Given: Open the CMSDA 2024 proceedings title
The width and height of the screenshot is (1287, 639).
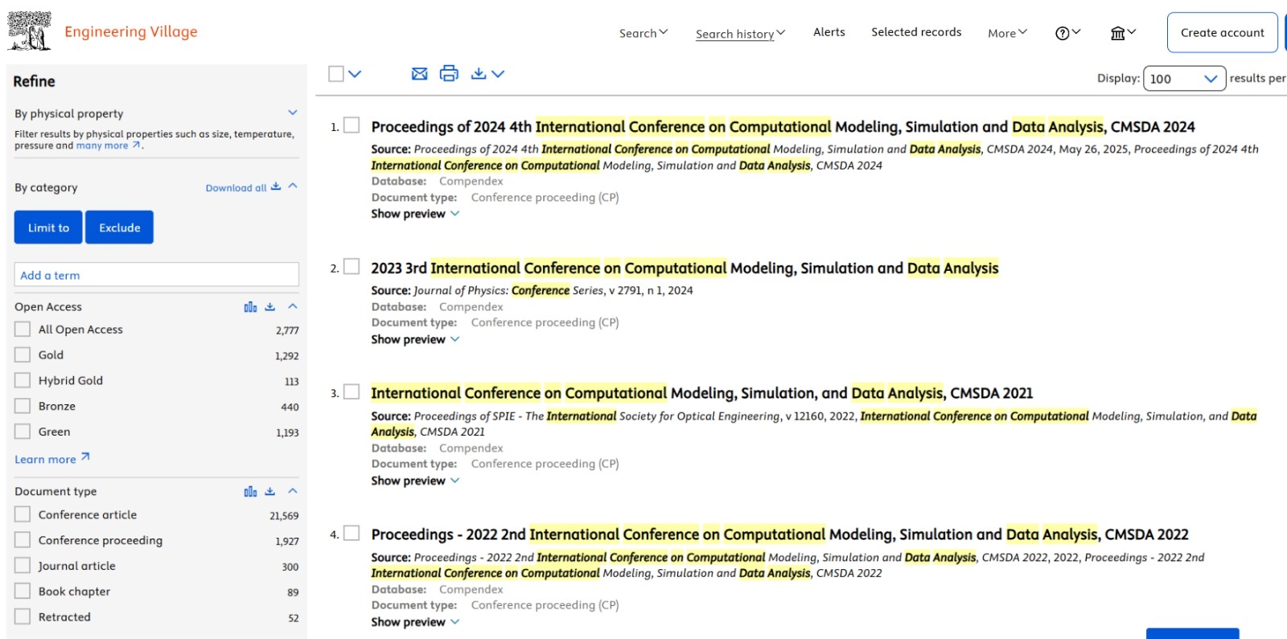Looking at the screenshot, I should point(783,127).
